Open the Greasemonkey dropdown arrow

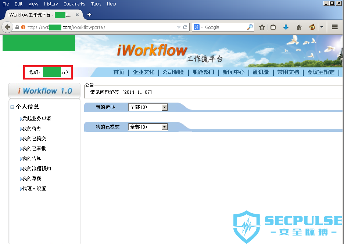pos(322,27)
